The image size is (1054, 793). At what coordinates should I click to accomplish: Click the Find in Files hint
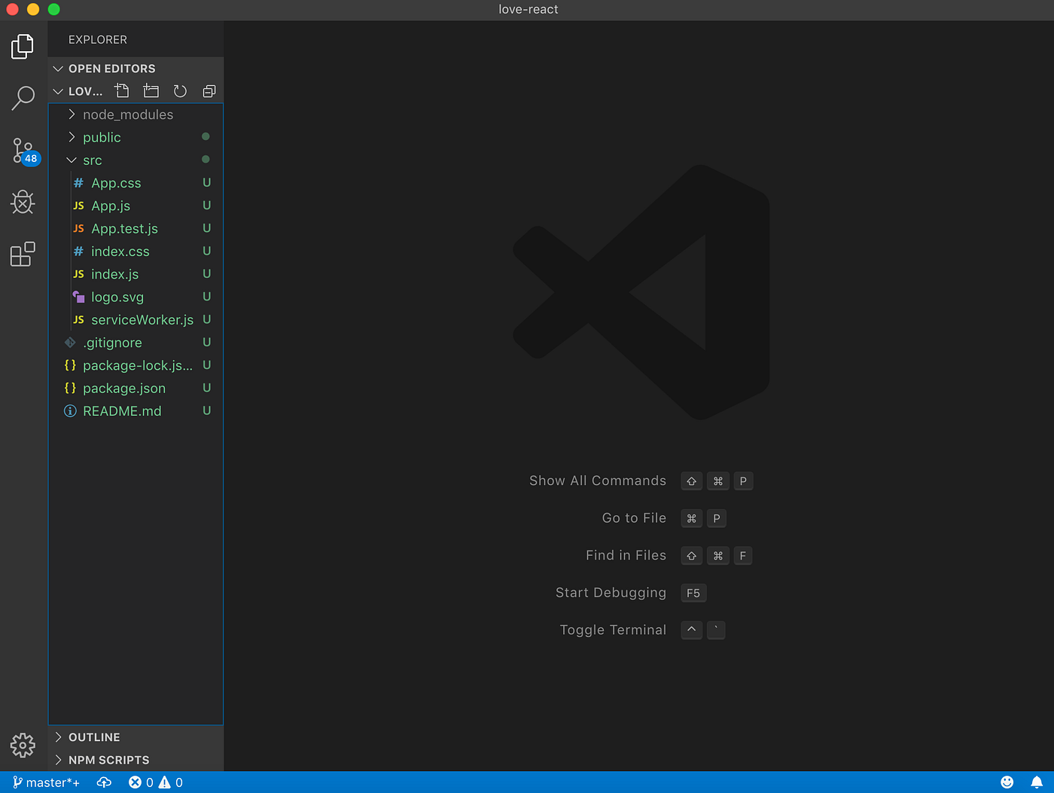(x=626, y=555)
